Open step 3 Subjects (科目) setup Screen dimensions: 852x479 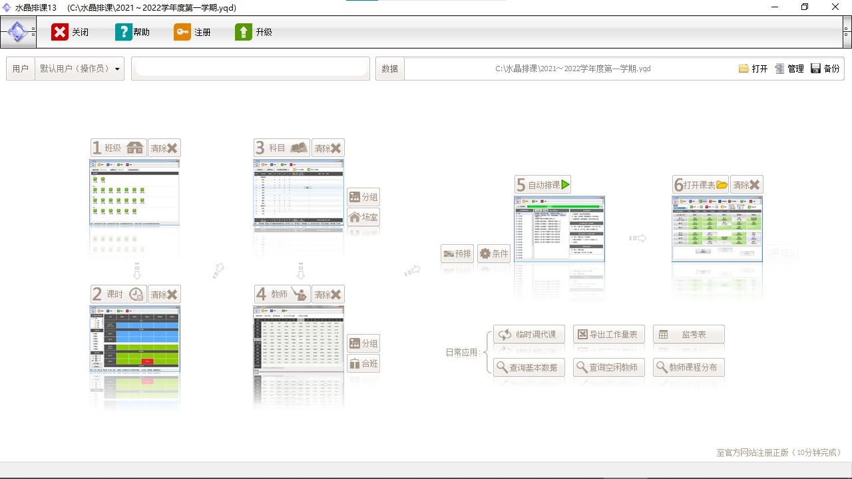(282, 148)
